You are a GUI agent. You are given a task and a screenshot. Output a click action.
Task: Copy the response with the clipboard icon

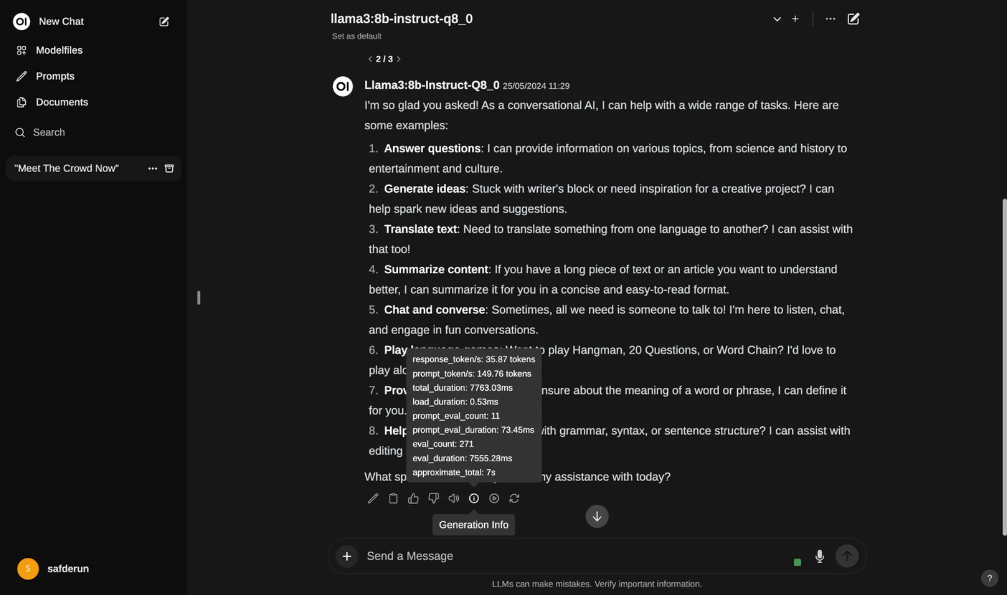[x=393, y=498]
